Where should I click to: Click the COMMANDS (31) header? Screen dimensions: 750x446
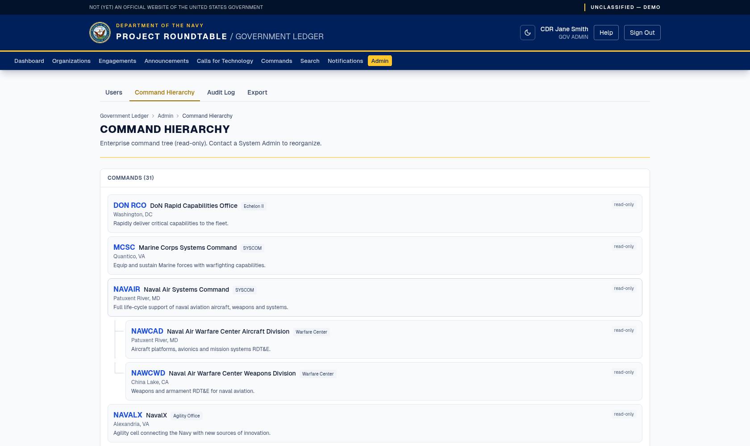pos(131,178)
